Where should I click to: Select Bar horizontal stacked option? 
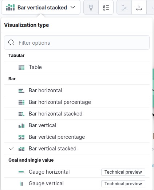[77, 114]
